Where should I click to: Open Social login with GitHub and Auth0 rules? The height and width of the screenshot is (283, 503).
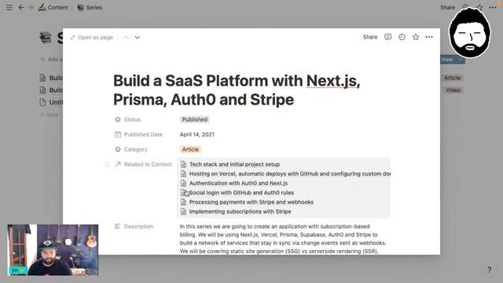coord(241,193)
